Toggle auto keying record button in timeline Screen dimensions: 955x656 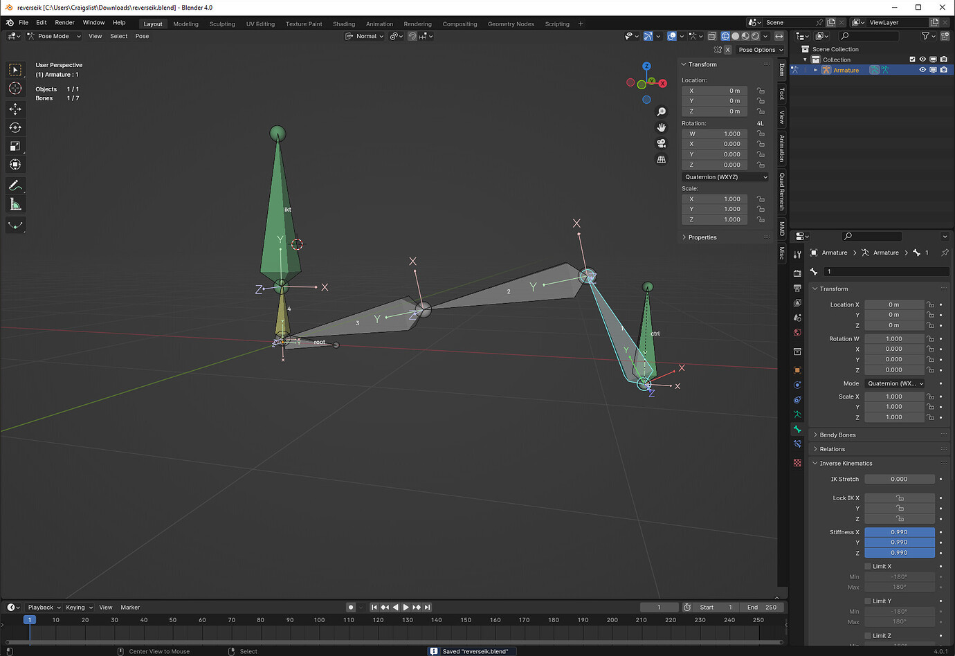[351, 608]
